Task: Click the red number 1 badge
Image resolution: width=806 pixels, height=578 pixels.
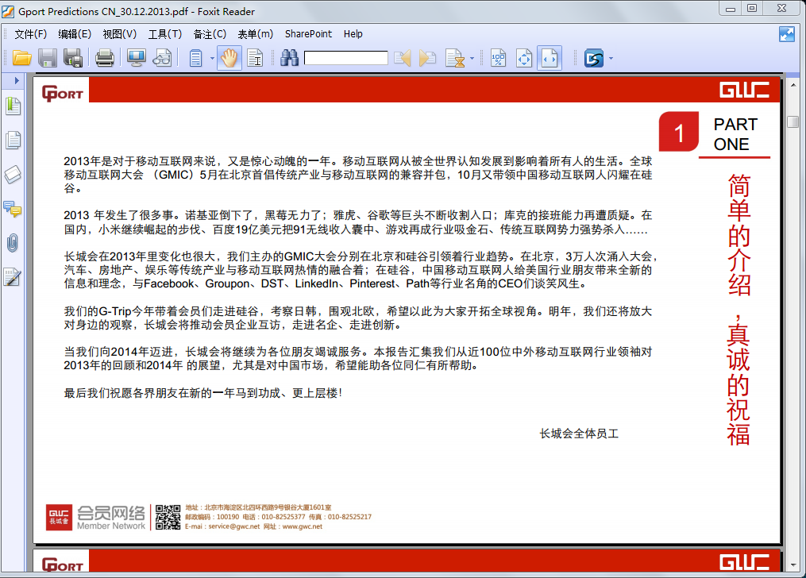Action: coord(678,133)
